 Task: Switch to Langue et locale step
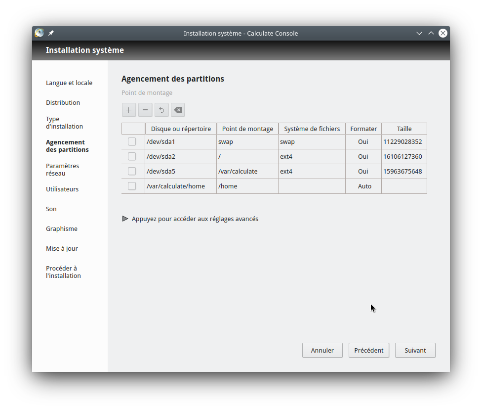[69, 83]
